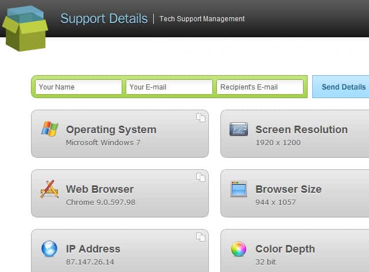
Task: Copy the Operating System value icon
Action: pos(201,118)
